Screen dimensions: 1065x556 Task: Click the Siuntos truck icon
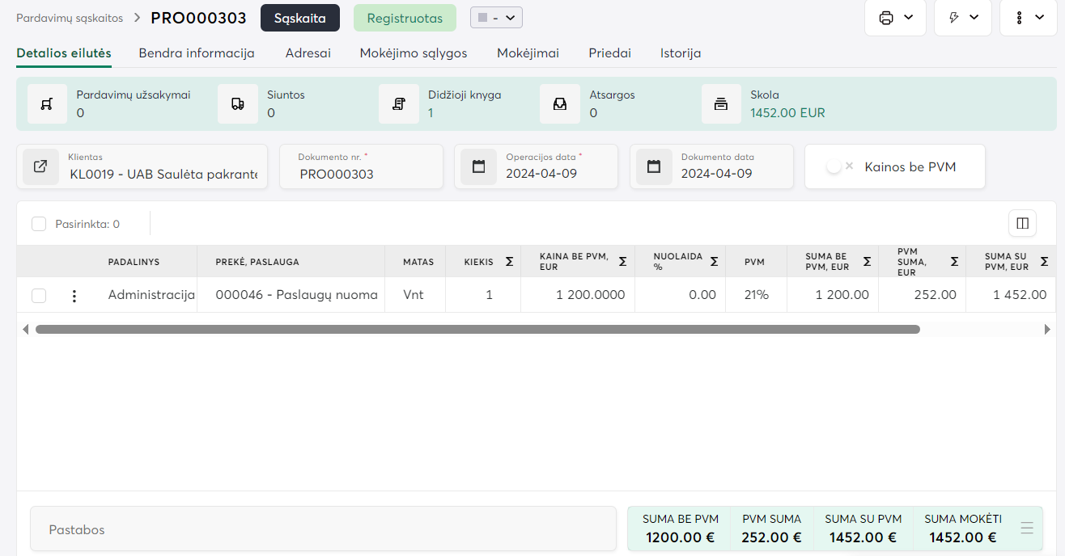click(x=238, y=104)
